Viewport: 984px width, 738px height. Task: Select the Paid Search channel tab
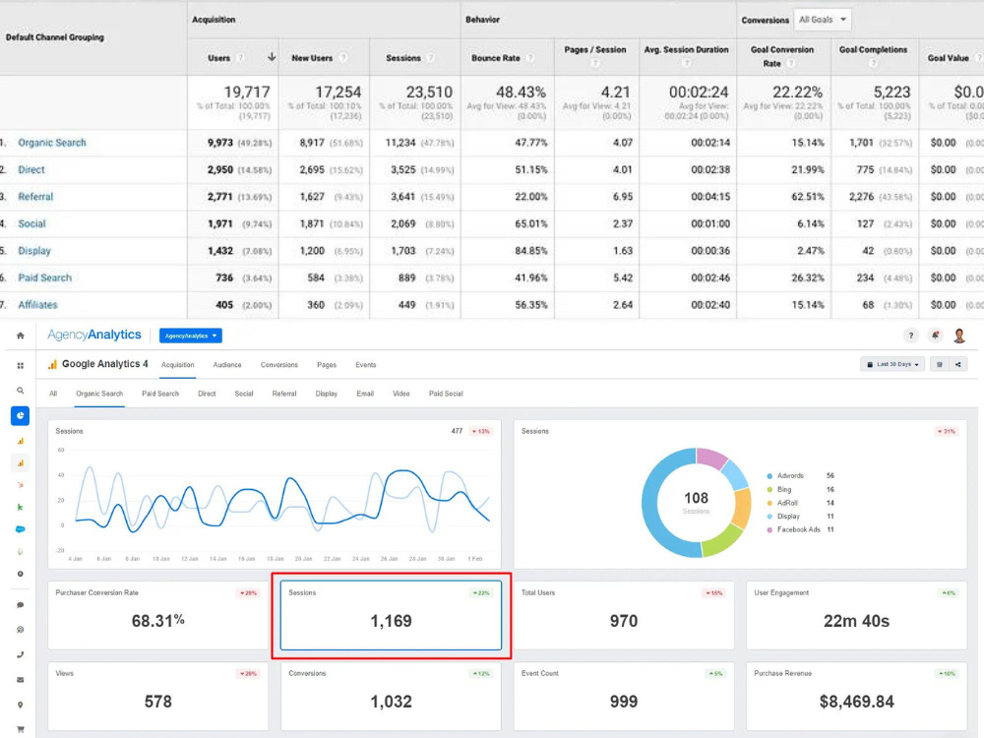[160, 394]
